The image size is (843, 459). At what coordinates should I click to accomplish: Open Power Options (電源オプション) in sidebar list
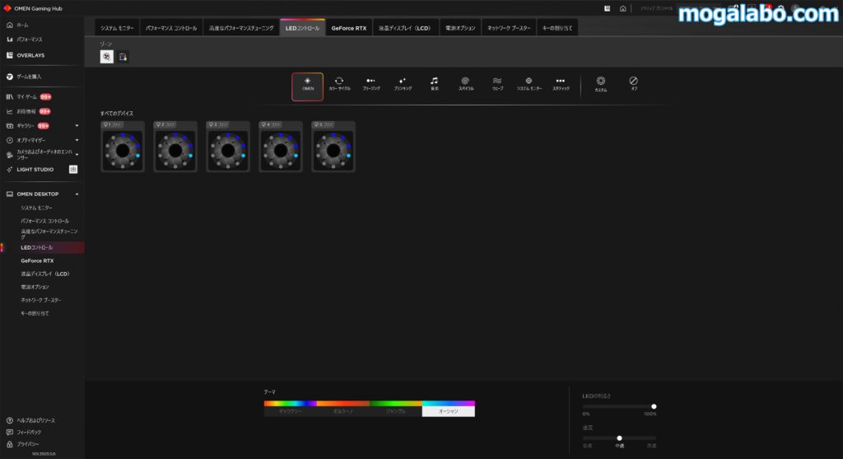(35, 287)
